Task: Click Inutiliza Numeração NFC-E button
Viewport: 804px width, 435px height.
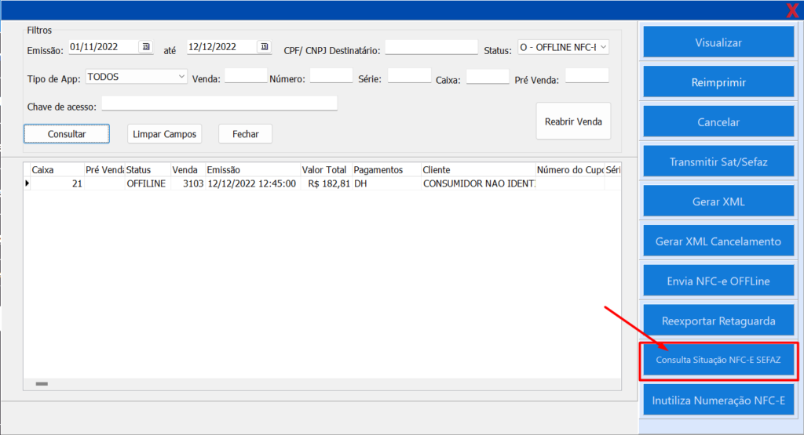Action: pos(718,401)
